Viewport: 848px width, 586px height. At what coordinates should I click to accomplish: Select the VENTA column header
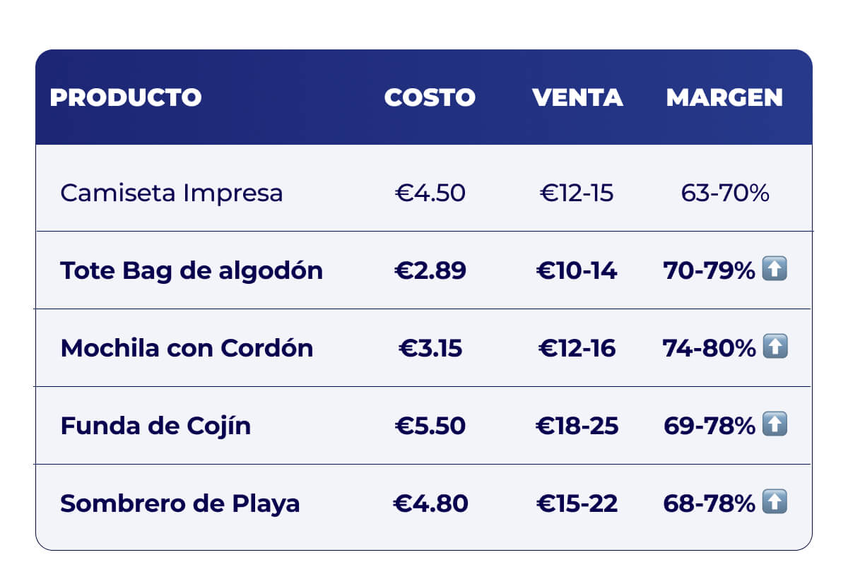tap(577, 97)
